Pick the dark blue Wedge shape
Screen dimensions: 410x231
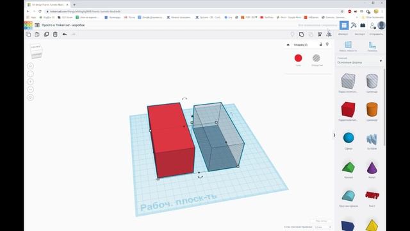pos(348,226)
